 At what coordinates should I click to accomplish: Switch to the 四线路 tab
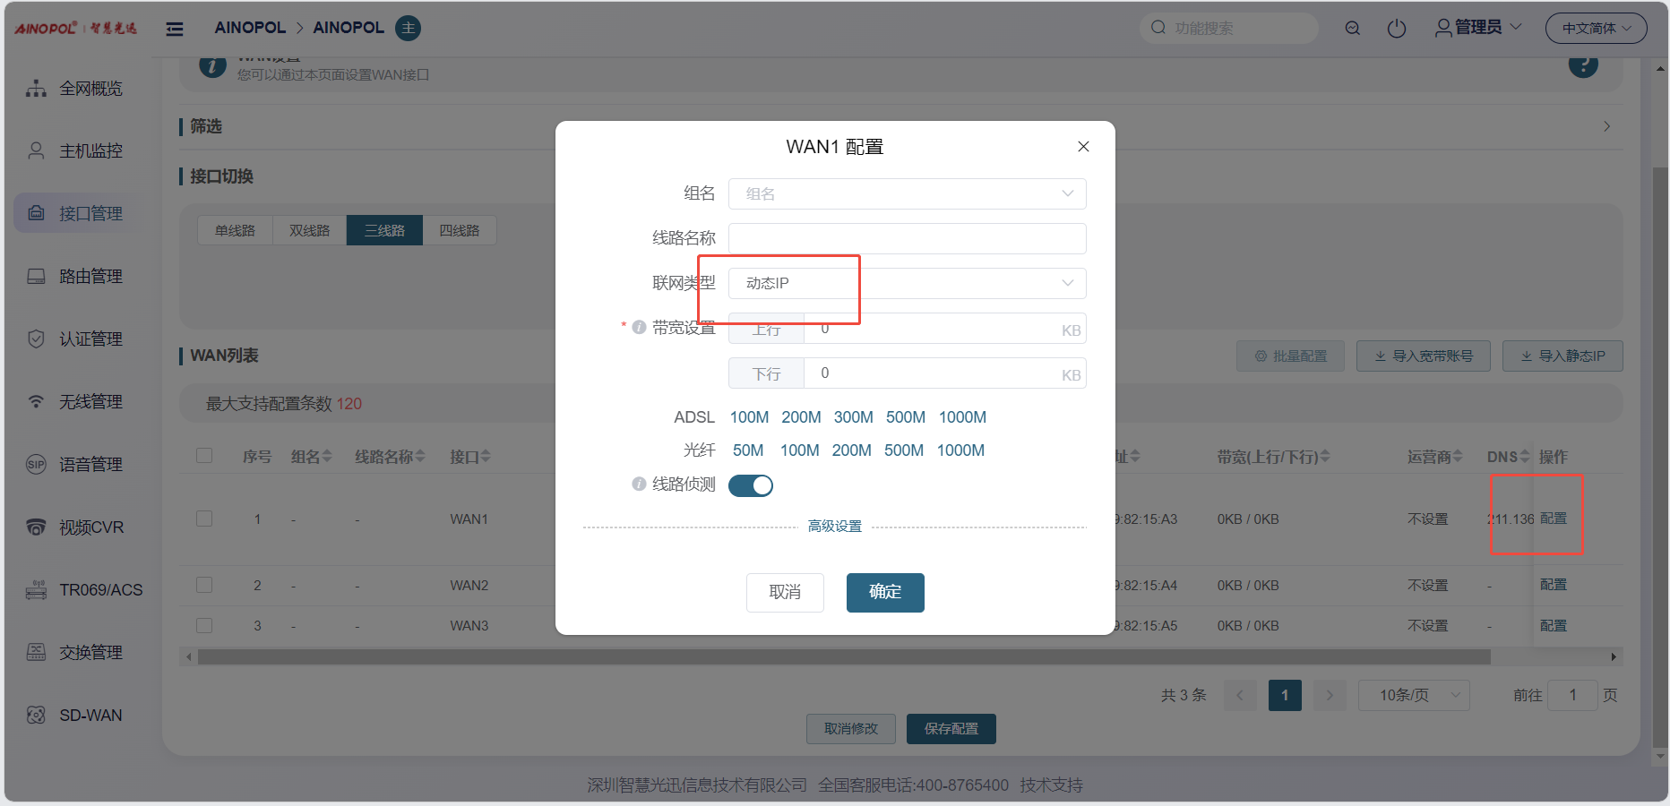click(459, 231)
